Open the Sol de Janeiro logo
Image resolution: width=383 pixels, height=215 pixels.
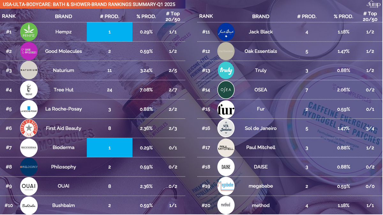click(x=226, y=128)
